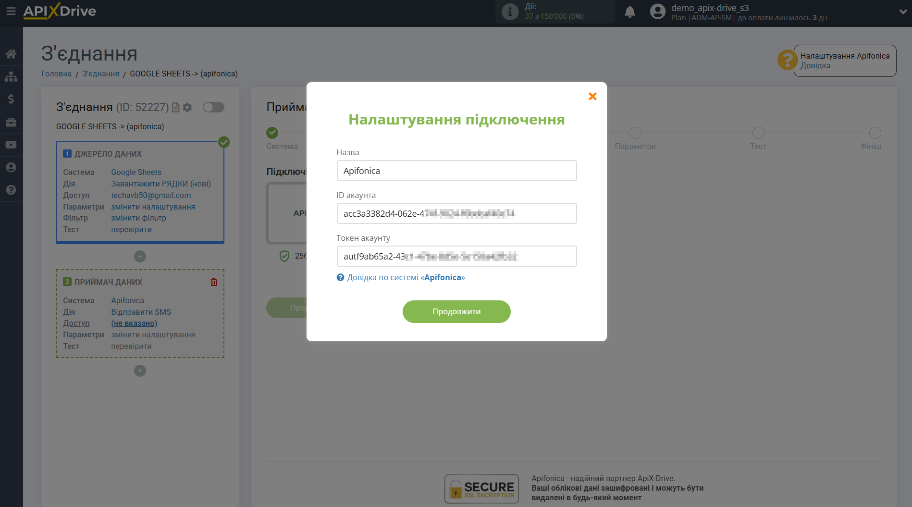
Task: Delete the data receiver with trash icon
Action: (x=214, y=282)
